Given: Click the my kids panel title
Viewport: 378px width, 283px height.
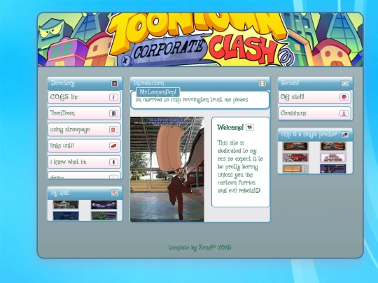Looking at the screenshot, I should pyautogui.click(x=60, y=193).
